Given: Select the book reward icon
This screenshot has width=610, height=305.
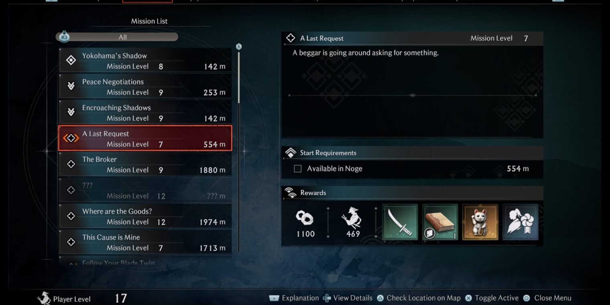Looking at the screenshot, I should point(440,222).
